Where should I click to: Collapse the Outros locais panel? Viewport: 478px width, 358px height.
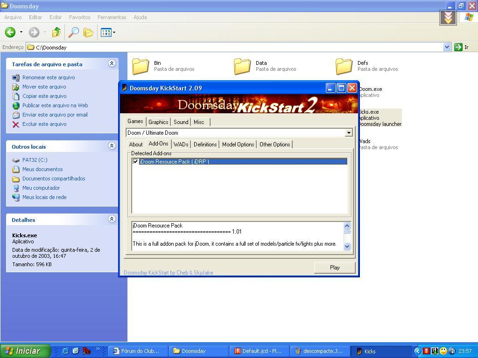pyautogui.click(x=112, y=146)
